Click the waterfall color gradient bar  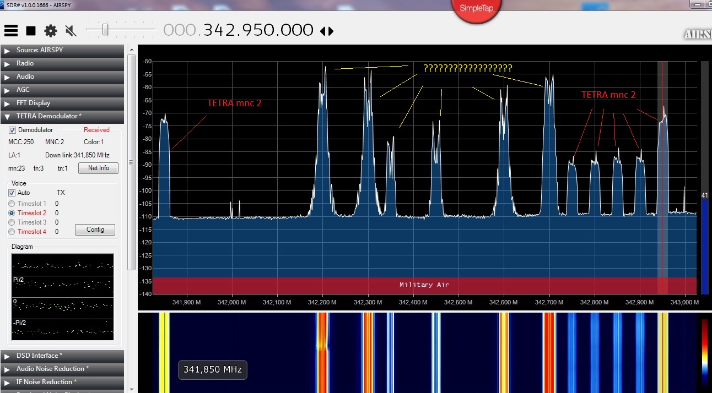coord(705,352)
